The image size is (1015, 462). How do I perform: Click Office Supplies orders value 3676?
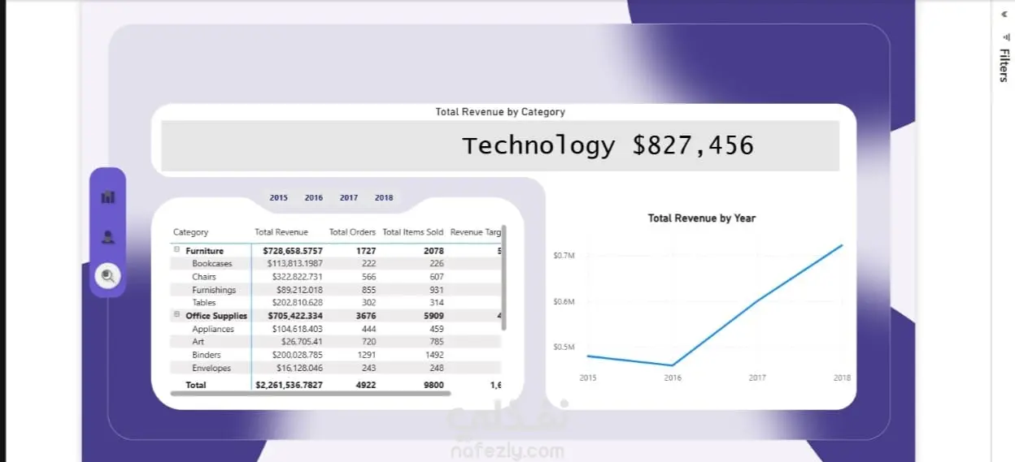pos(366,316)
